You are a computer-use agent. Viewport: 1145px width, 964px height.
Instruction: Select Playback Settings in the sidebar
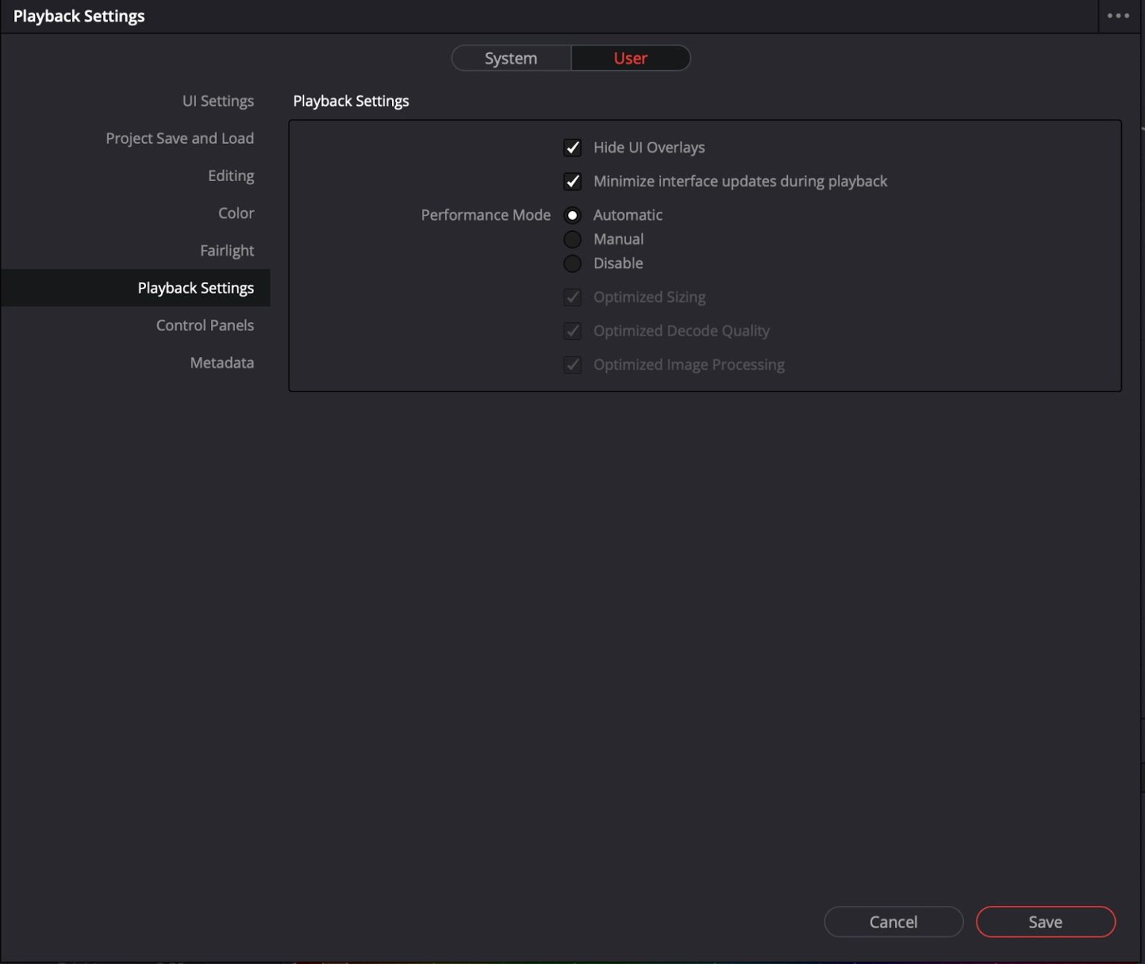coord(195,287)
